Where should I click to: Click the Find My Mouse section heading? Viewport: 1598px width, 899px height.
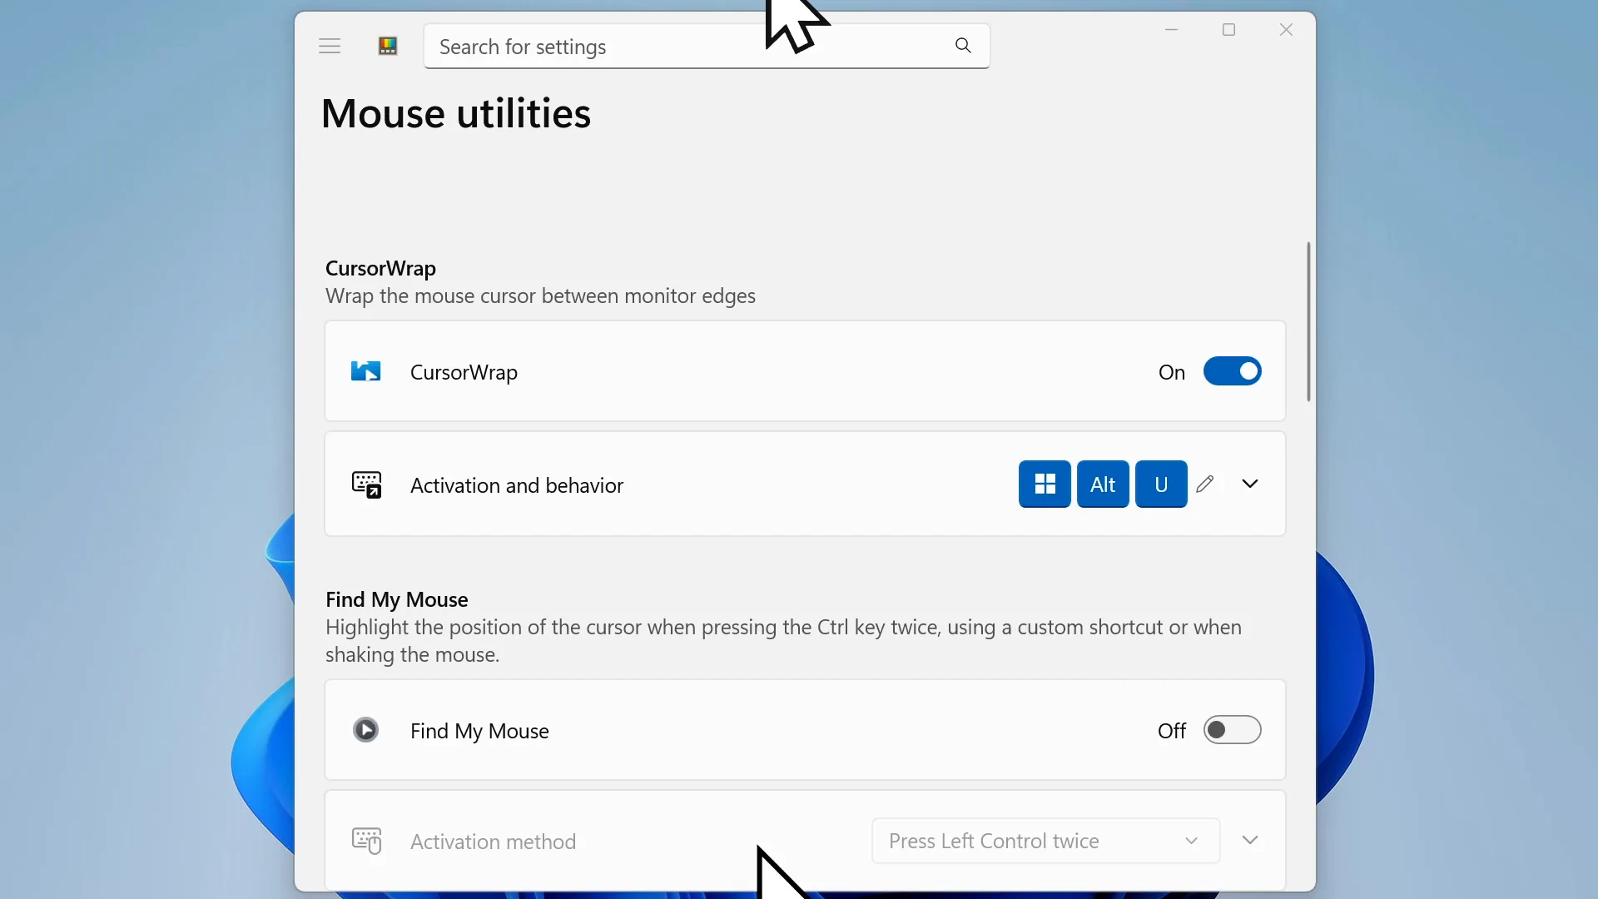coord(397,599)
